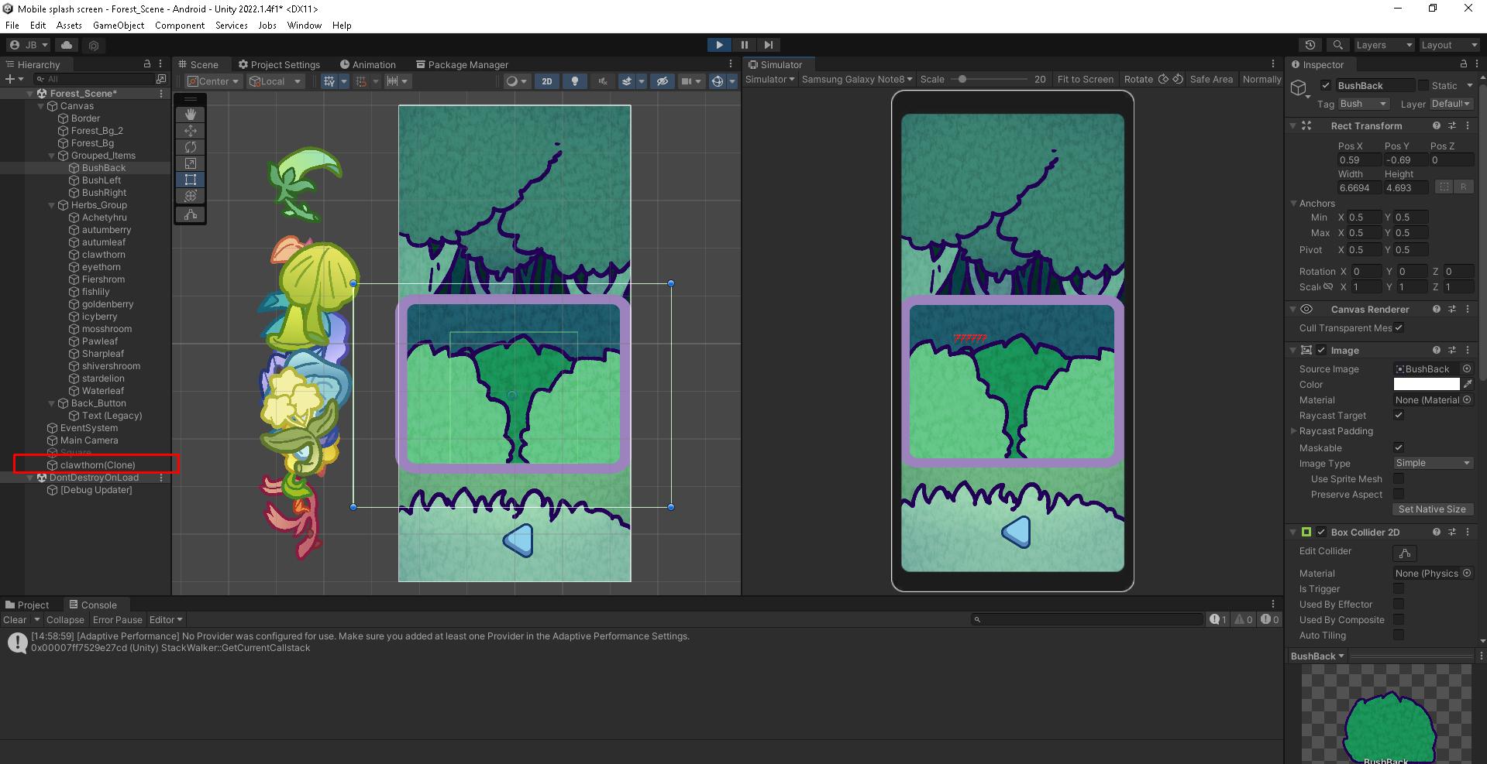Select the Edit Collider custom tool overlay

point(191,214)
